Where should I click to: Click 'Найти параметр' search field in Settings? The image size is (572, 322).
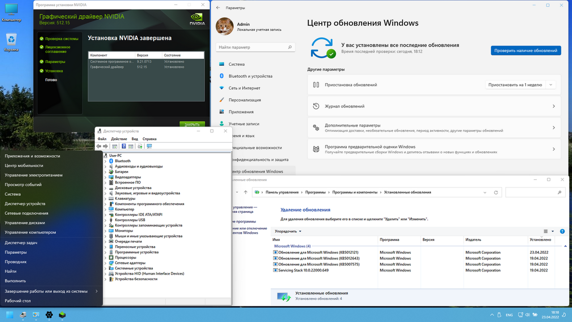coord(256,47)
